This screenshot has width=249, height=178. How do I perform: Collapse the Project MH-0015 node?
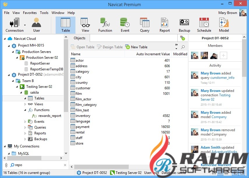pos(9,46)
